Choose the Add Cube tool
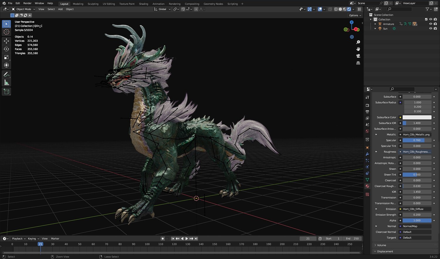440x259 pixels. 6,92
